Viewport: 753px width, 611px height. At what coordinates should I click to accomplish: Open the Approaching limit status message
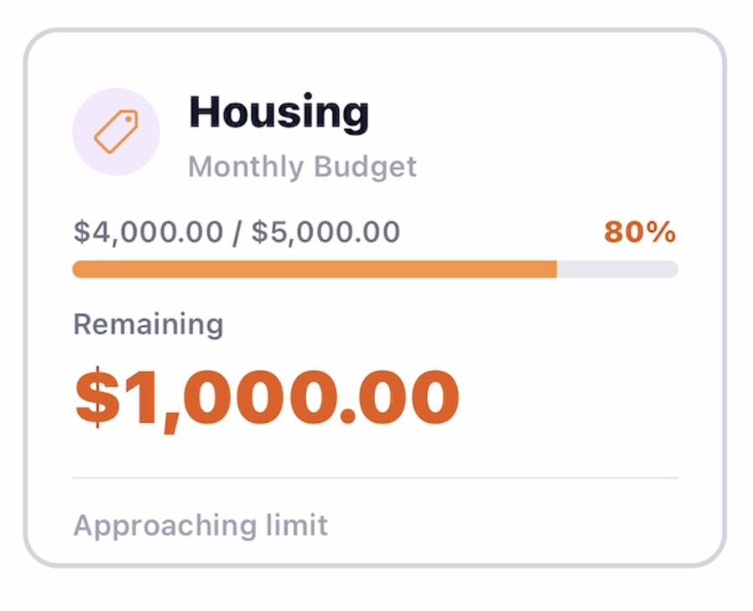[200, 525]
